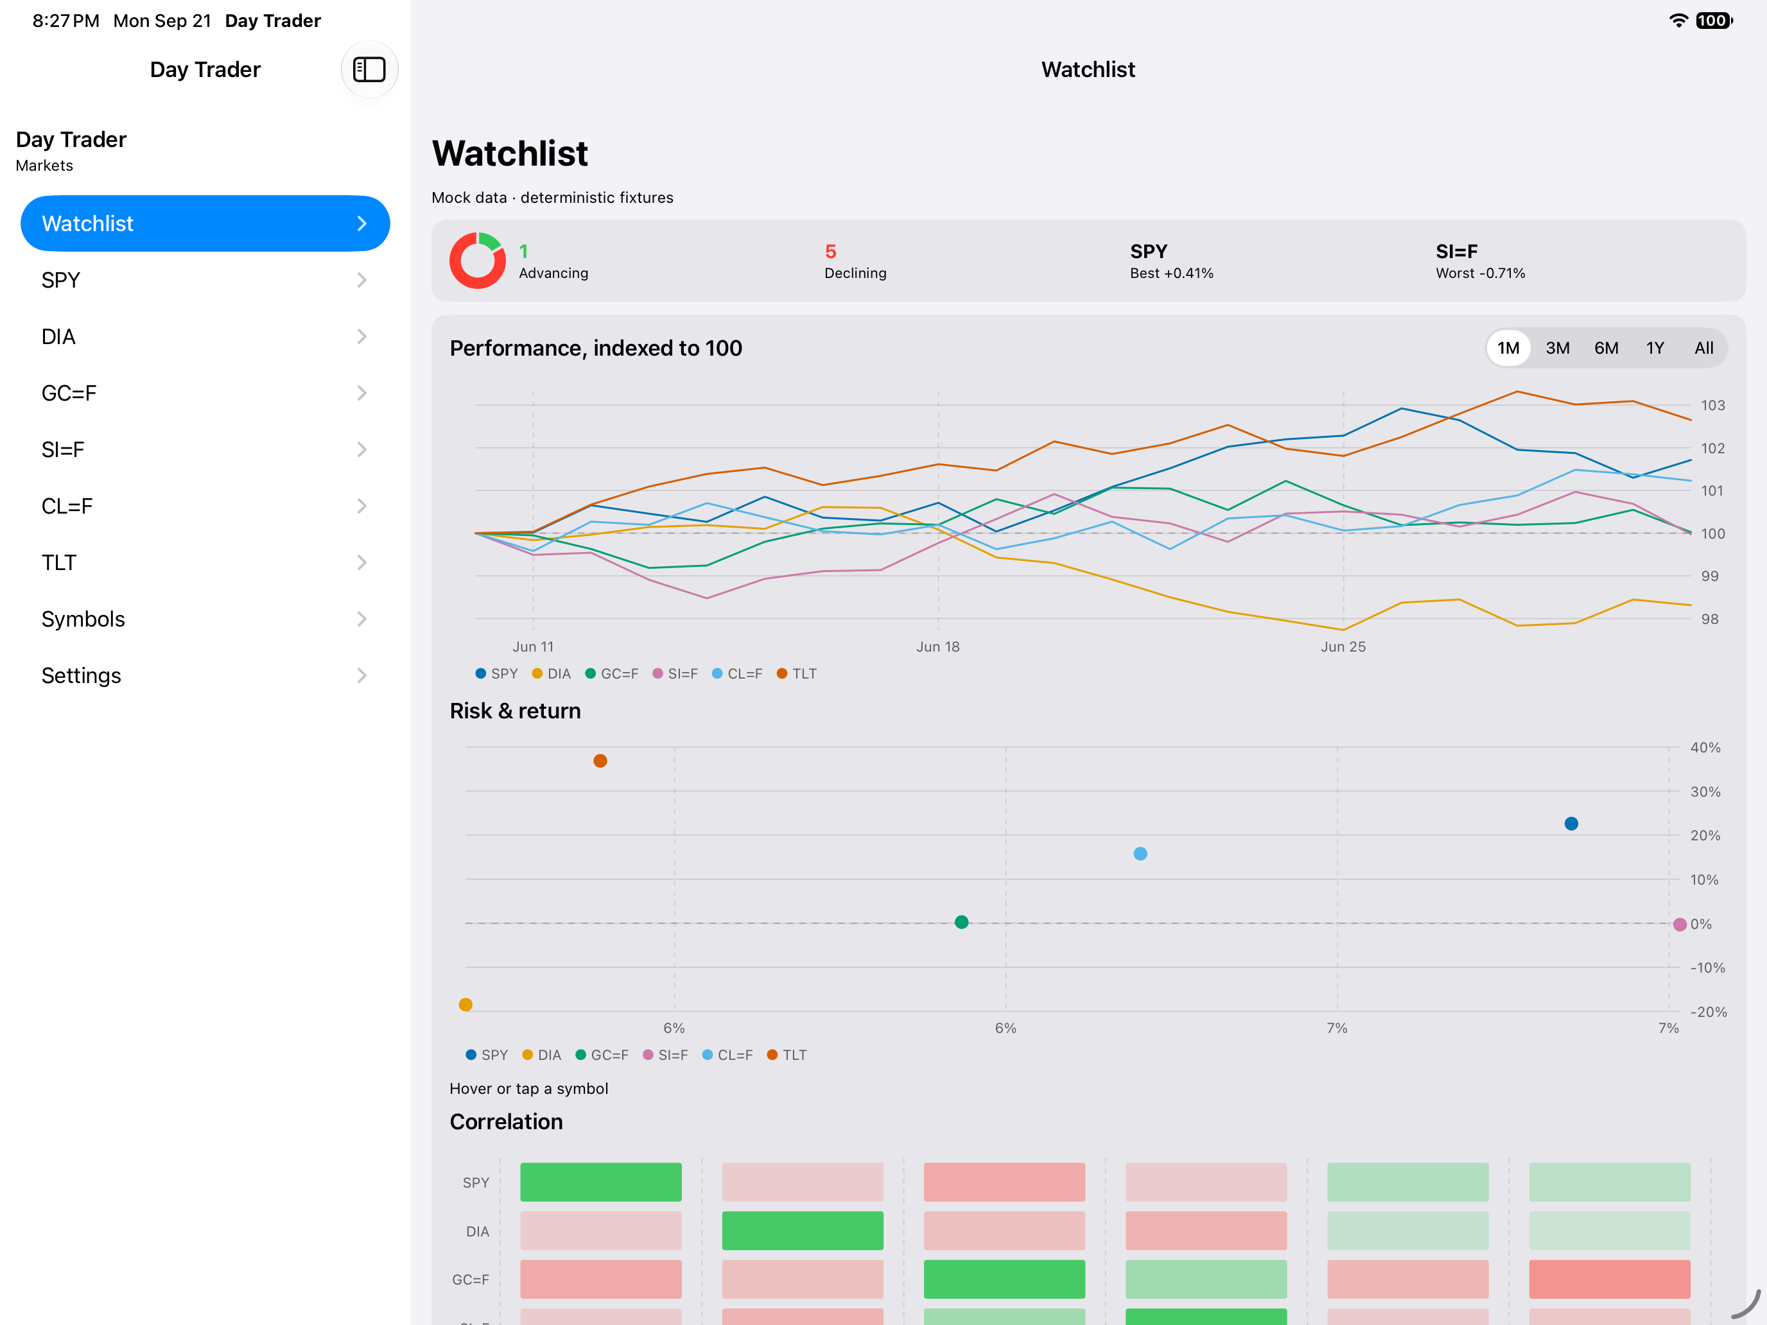Viewport: 1767px width, 1325px height.
Task: Click Jun 18 axis label
Action: click(x=938, y=647)
